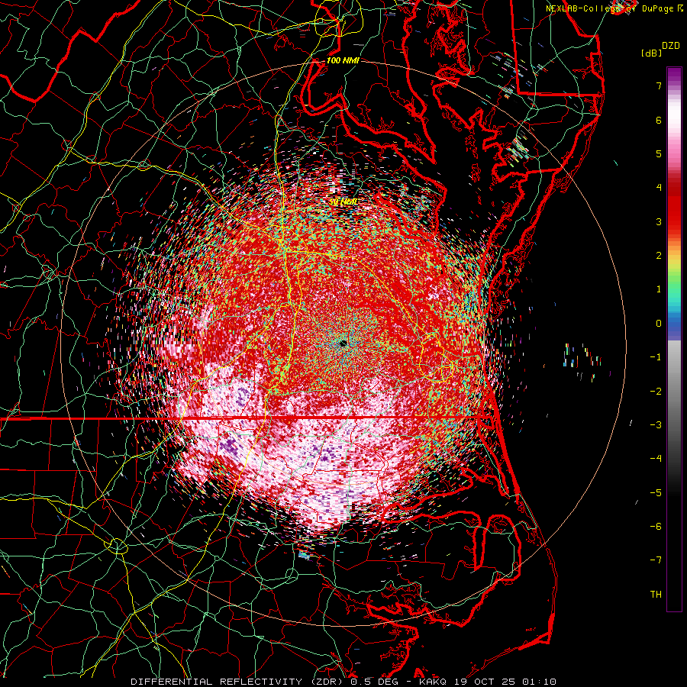Click the 7 value on the color scale

tap(659, 85)
